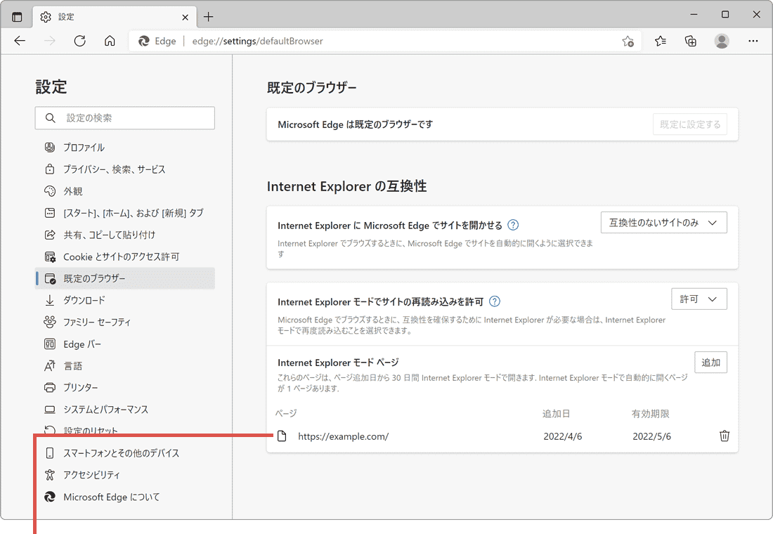This screenshot has height=534, width=773.
Task: Open vertical tabs actions icon
Action: (x=18, y=17)
